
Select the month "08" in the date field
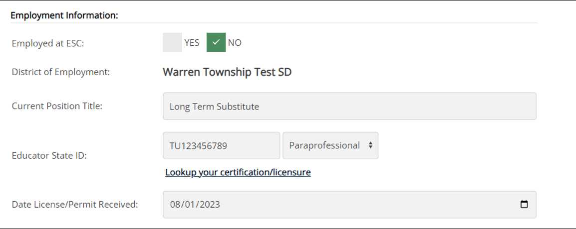coord(175,205)
